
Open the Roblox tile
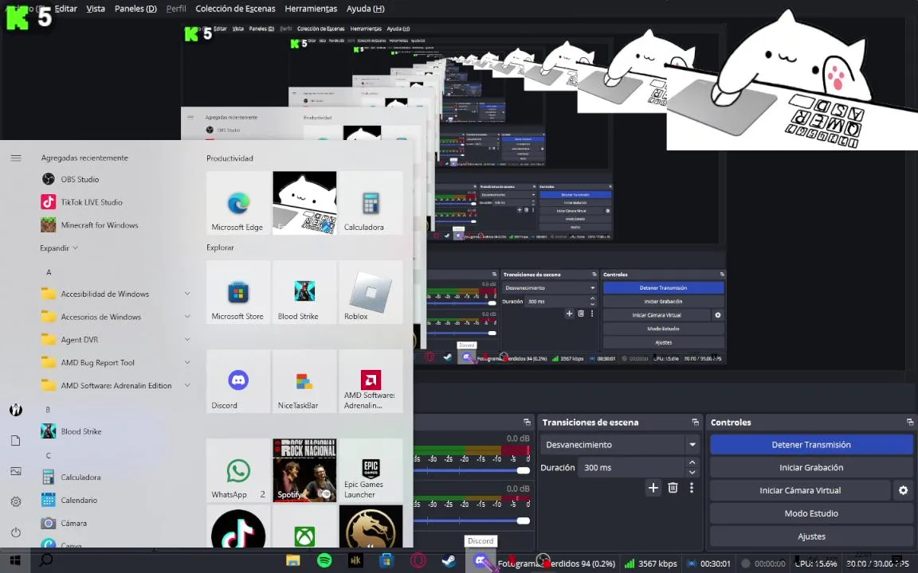371,292
